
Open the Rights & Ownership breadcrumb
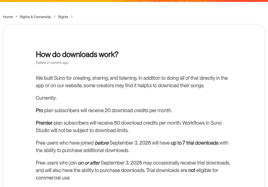point(36,17)
